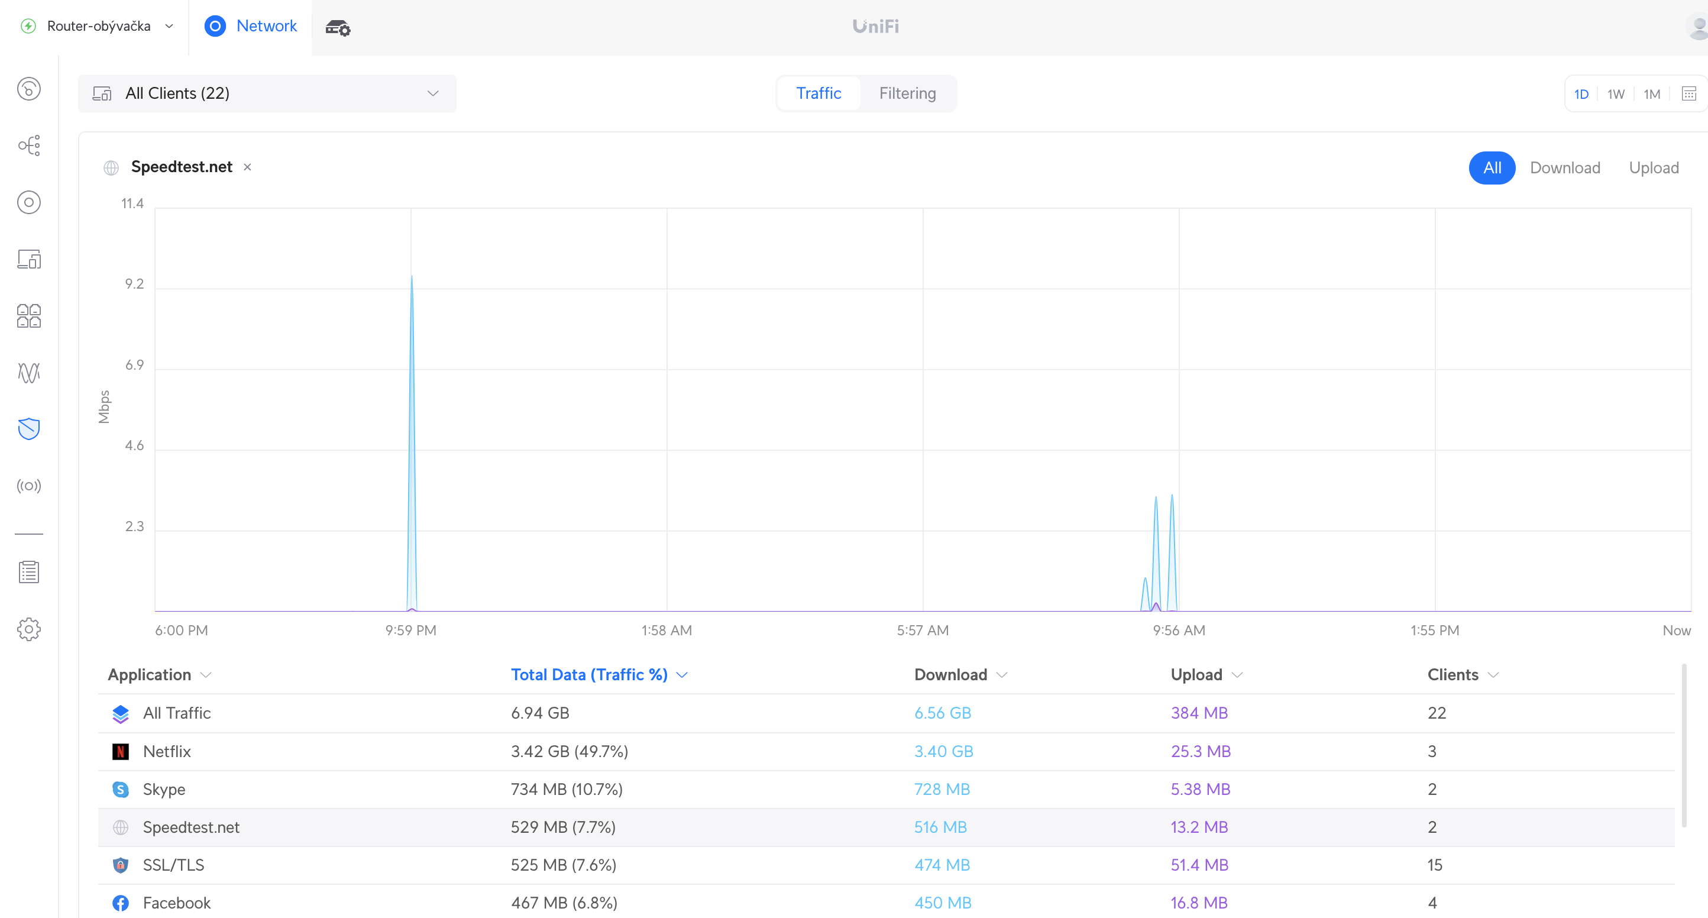
Task: Open the Radios wave sidebar icon
Action: coord(28,373)
